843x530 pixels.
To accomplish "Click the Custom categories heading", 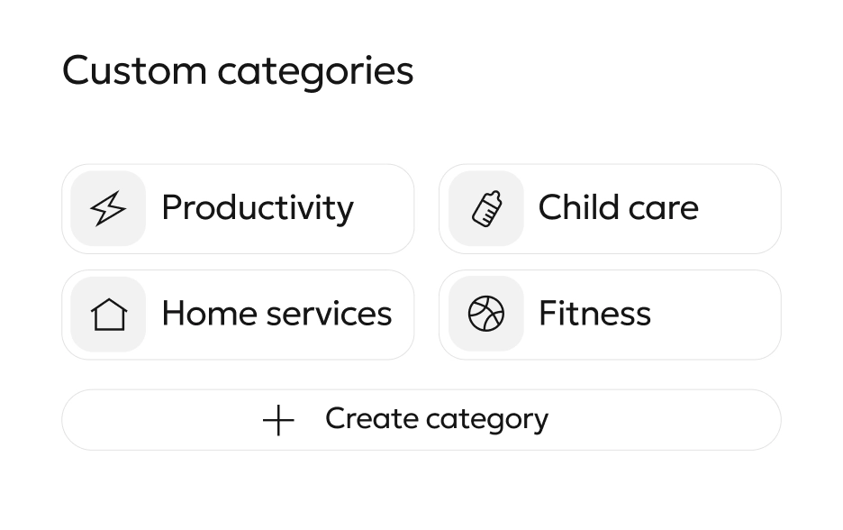I will pos(238,71).
